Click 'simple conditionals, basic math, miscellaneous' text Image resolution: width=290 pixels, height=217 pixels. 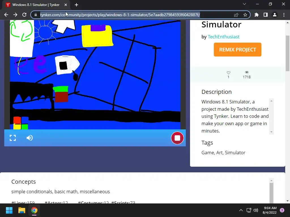point(61,192)
